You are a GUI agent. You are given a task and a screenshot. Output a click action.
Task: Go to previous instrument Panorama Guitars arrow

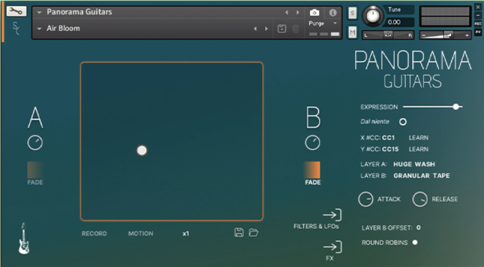tap(286, 12)
